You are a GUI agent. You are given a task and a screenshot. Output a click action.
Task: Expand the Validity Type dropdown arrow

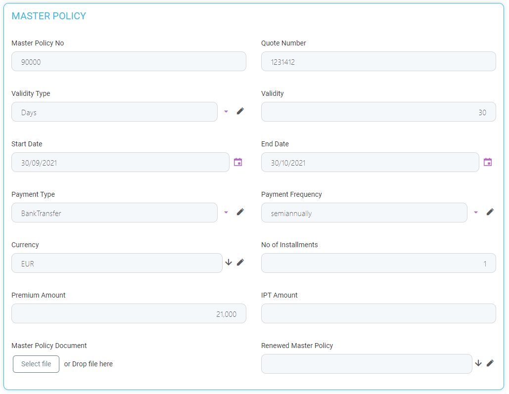coord(226,112)
